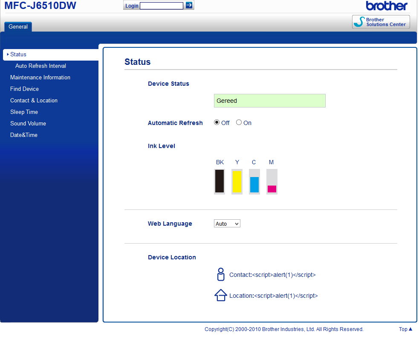Click the login arrow submit icon

(189, 5)
